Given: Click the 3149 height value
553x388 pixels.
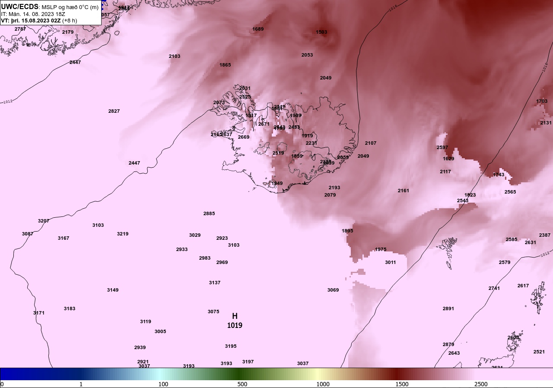Looking at the screenshot, I should pos(113,290).
